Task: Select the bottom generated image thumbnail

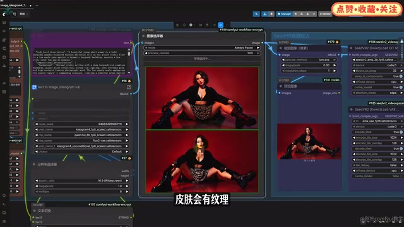Action: coord(202,161)
